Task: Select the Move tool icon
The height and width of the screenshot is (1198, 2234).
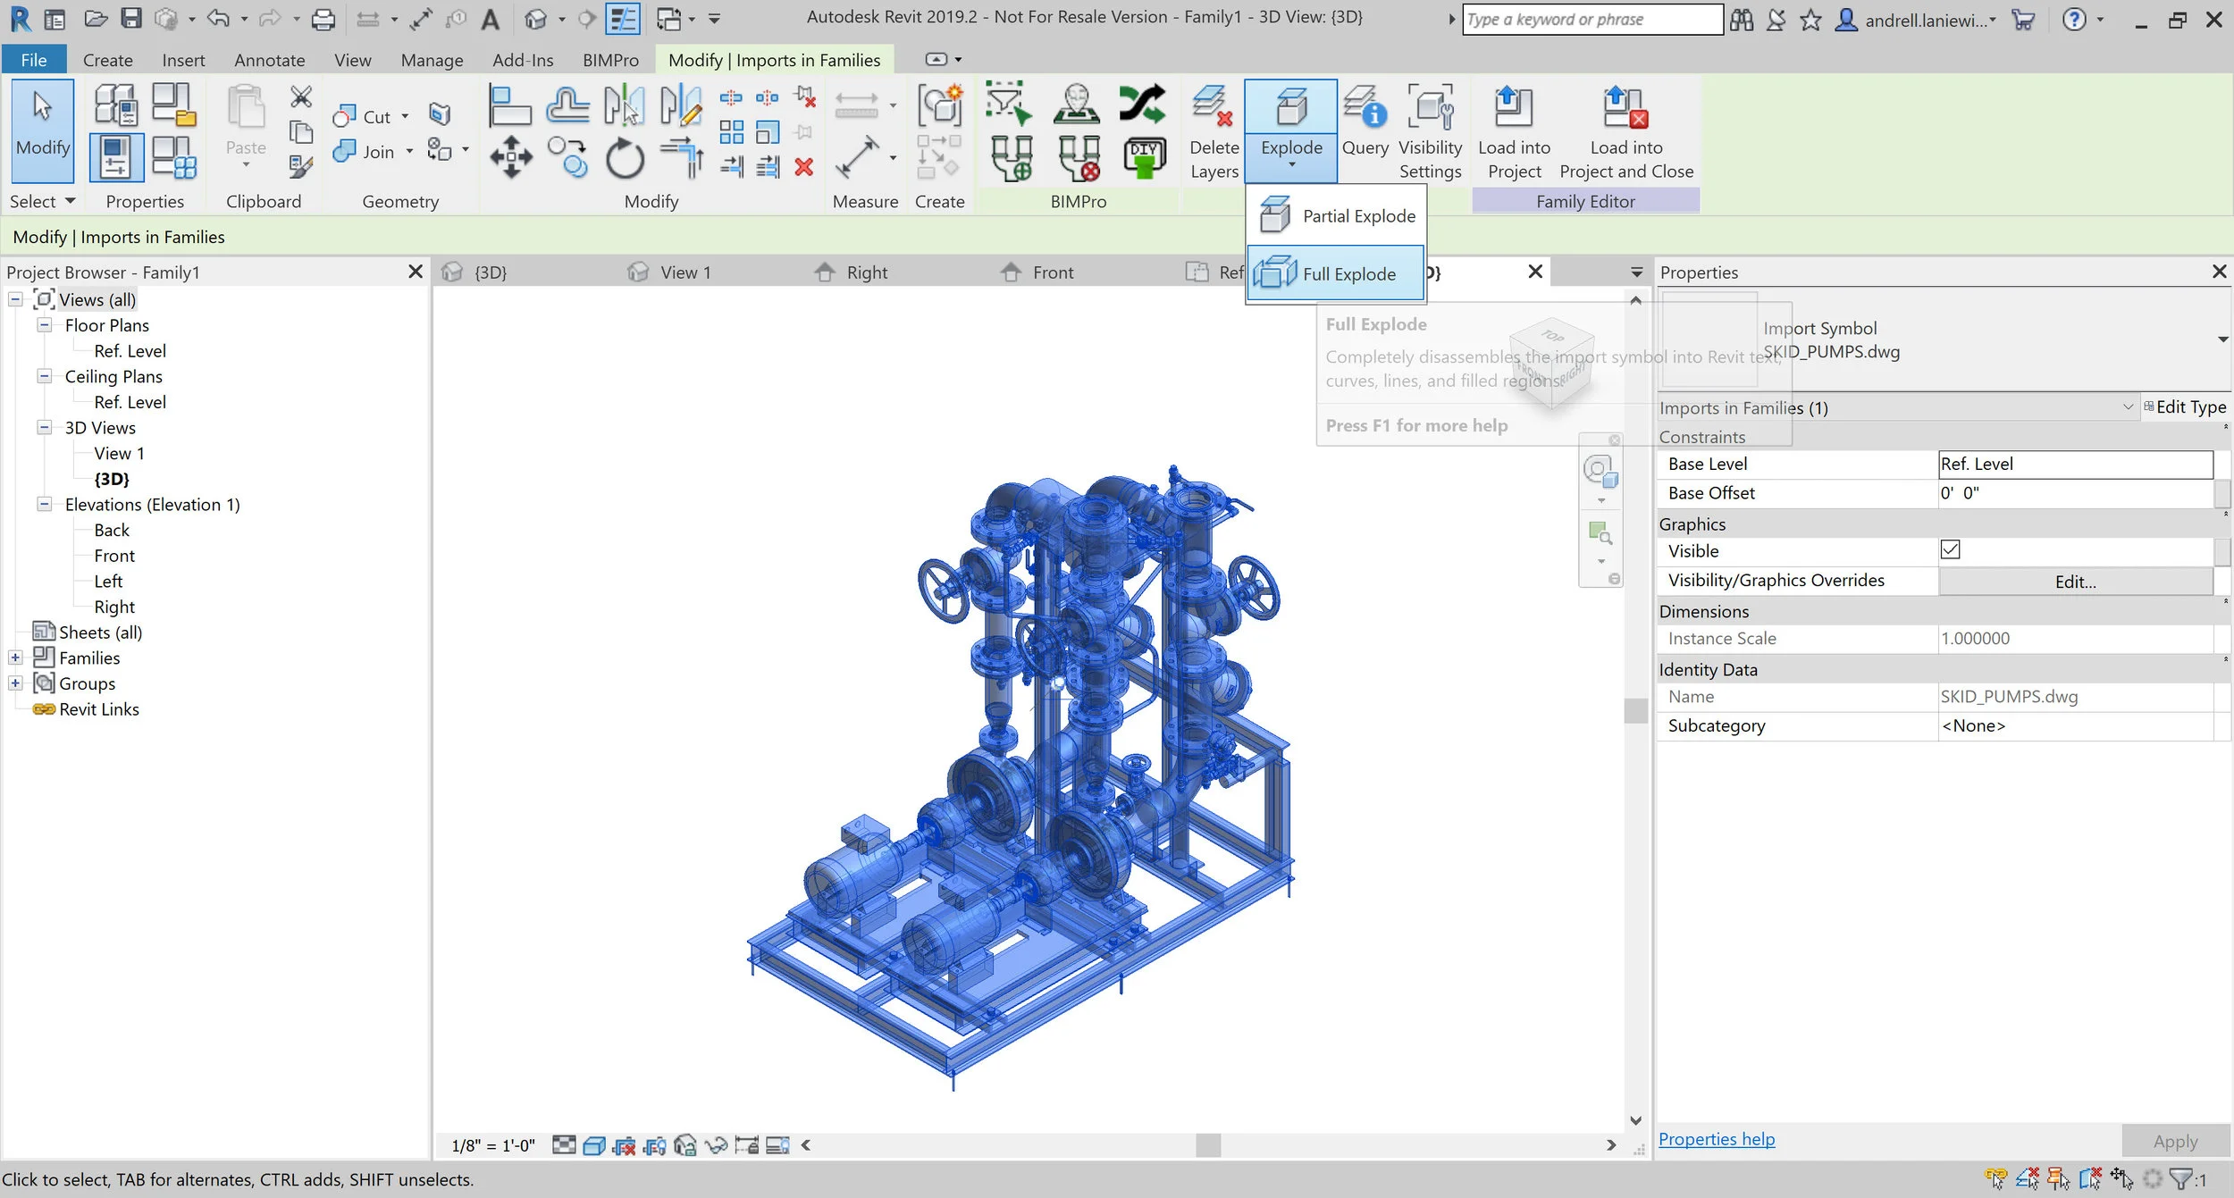Action: point(511,158)
